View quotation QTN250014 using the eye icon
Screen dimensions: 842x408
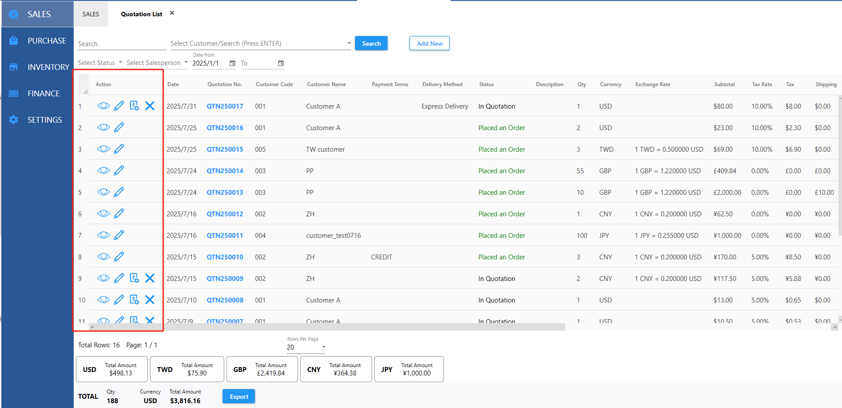click(103, 171)
